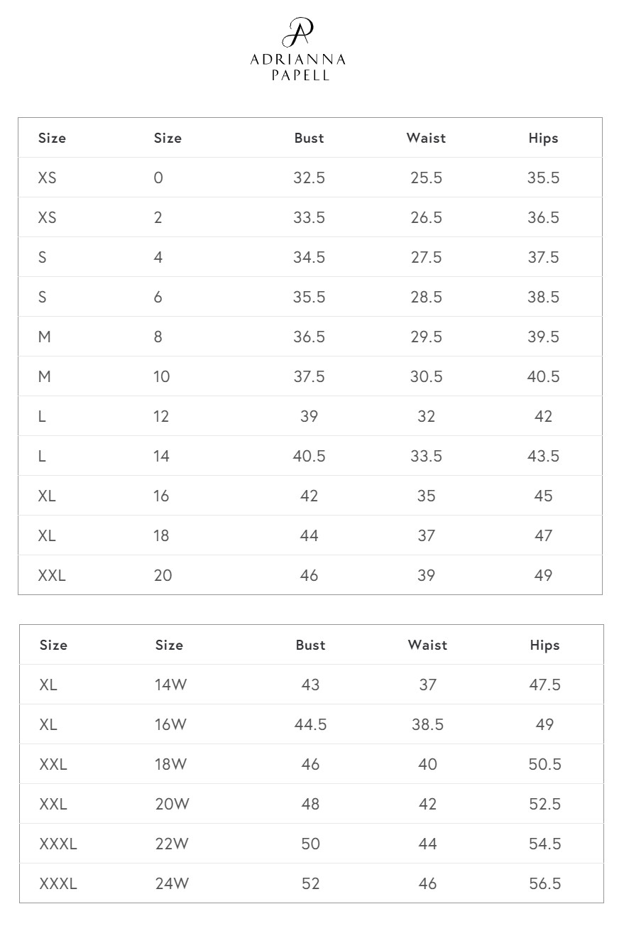Viewport: 624px width, 926px height.
Task: Click the Adrianna Papell logo monogram
Action: 297,33
